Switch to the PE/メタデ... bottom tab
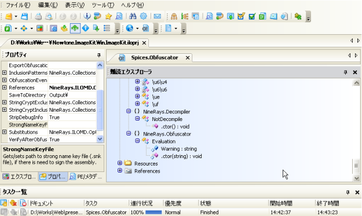The height and width of the screenshot is (216, 362). click(x=86, y=177)
